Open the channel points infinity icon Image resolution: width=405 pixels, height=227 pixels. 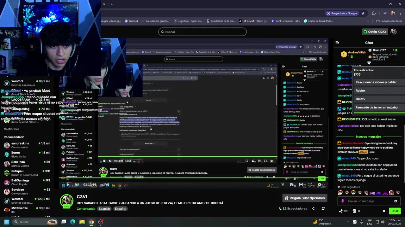click(343, 211)
